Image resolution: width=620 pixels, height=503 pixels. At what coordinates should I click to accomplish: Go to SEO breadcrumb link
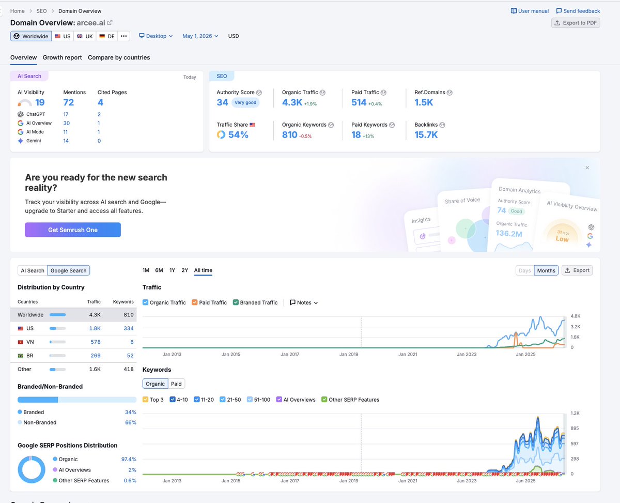tap(41, 11)
